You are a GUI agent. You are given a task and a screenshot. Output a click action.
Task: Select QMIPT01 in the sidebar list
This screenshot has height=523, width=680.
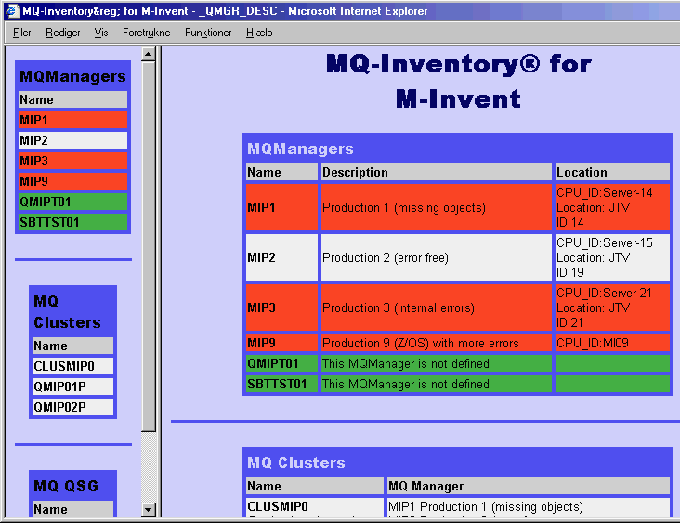click(x=72, y=202)
